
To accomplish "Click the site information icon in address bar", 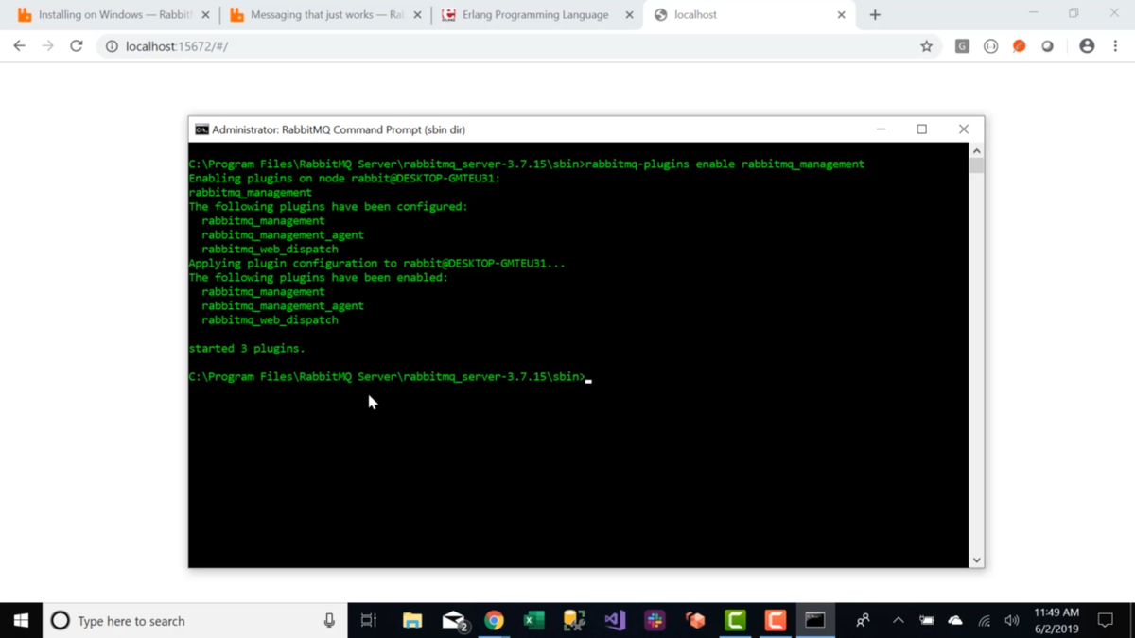I will click(112, 46).
